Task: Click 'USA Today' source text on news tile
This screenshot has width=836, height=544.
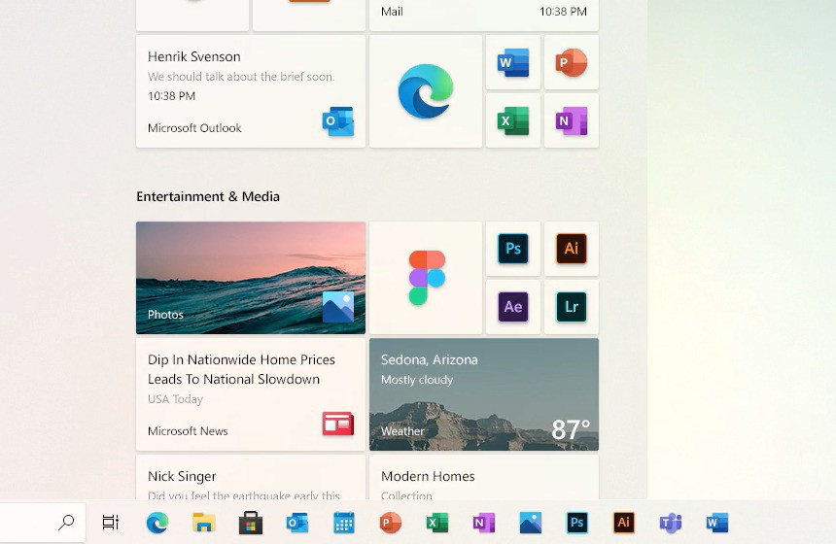Action: tap(175, 399)
